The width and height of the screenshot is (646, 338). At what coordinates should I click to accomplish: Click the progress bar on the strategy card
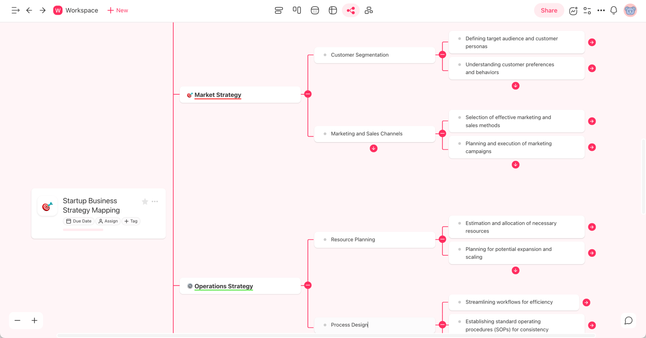(83, 229)
